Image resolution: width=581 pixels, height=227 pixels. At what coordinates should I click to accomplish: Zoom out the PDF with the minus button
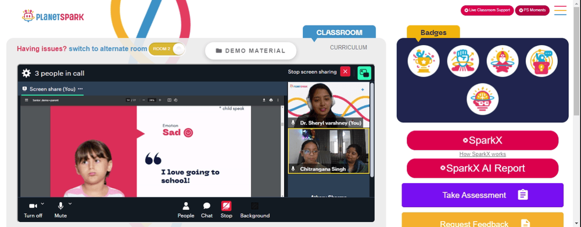point(144,100)
